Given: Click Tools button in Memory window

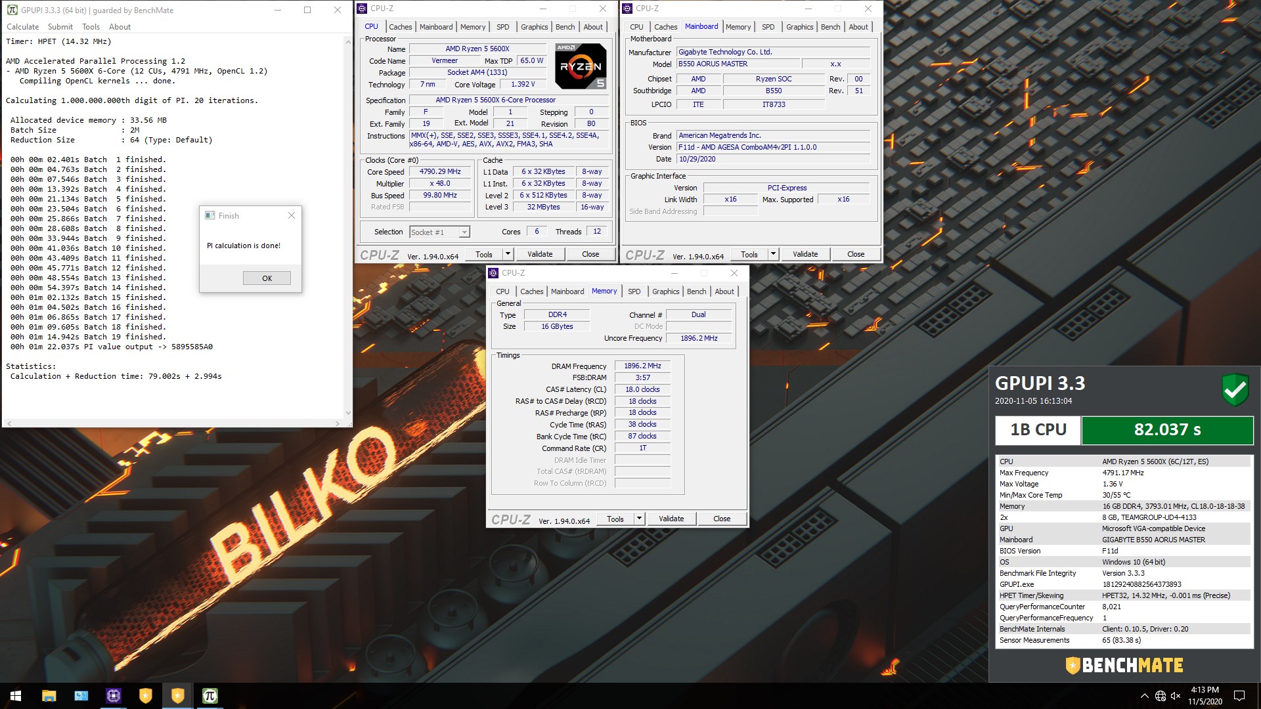Looking at the screenshot, I should (615, 519).
